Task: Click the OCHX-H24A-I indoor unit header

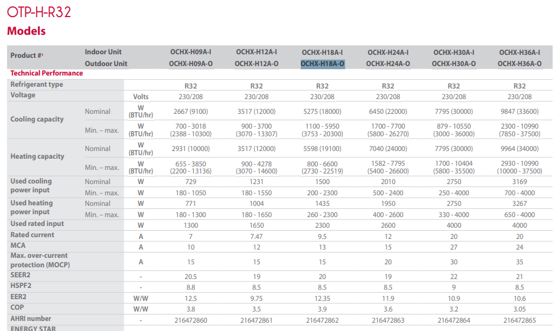Action: click(388, 53)
